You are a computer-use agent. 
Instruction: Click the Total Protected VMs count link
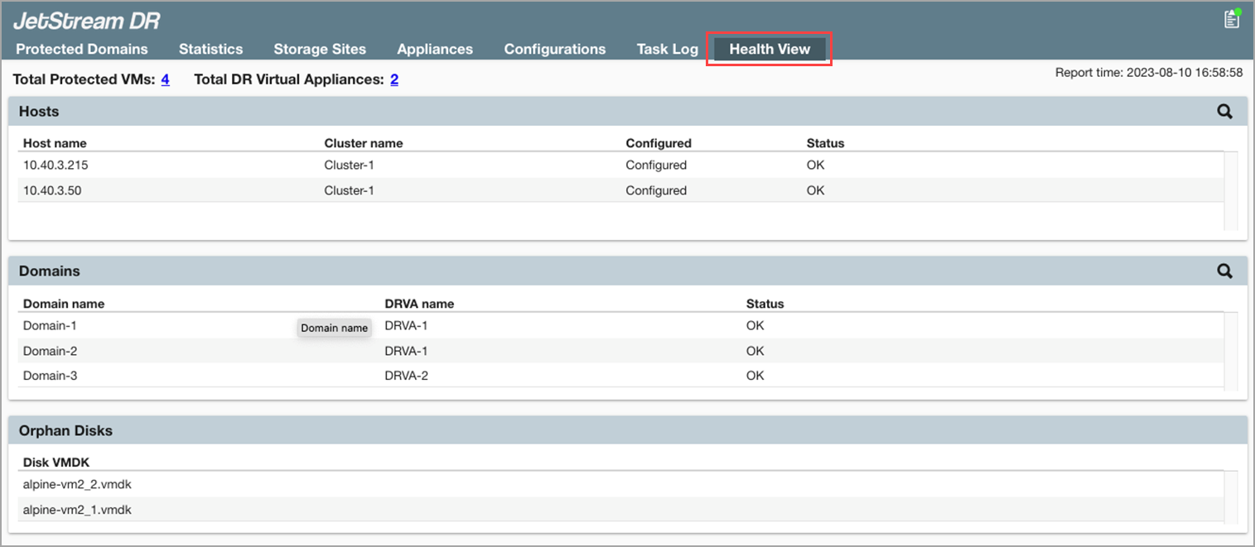coord(166,79)
